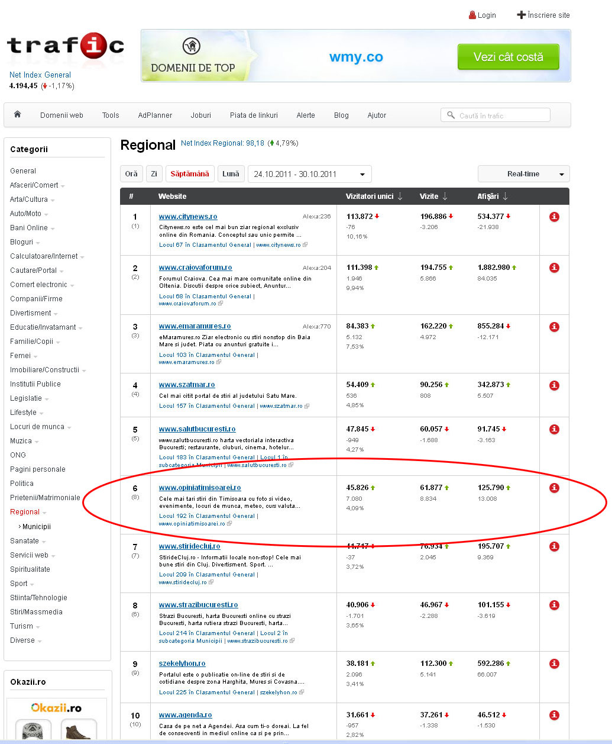Open the Municipii subcategory

(x=37, y=527)
